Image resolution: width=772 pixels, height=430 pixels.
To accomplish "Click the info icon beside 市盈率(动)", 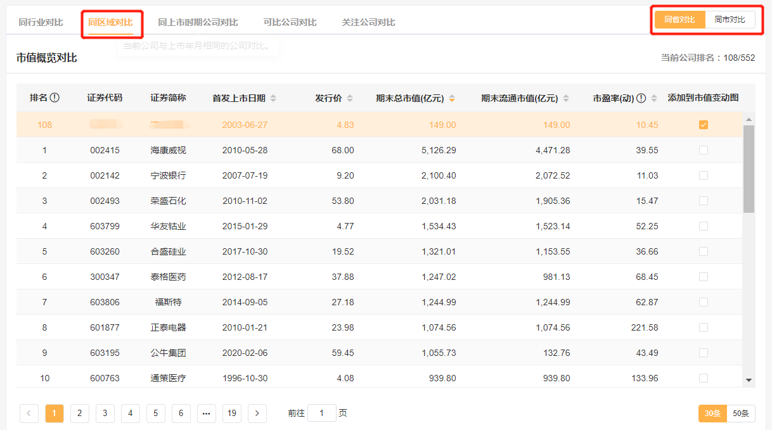I will point(641,98).
